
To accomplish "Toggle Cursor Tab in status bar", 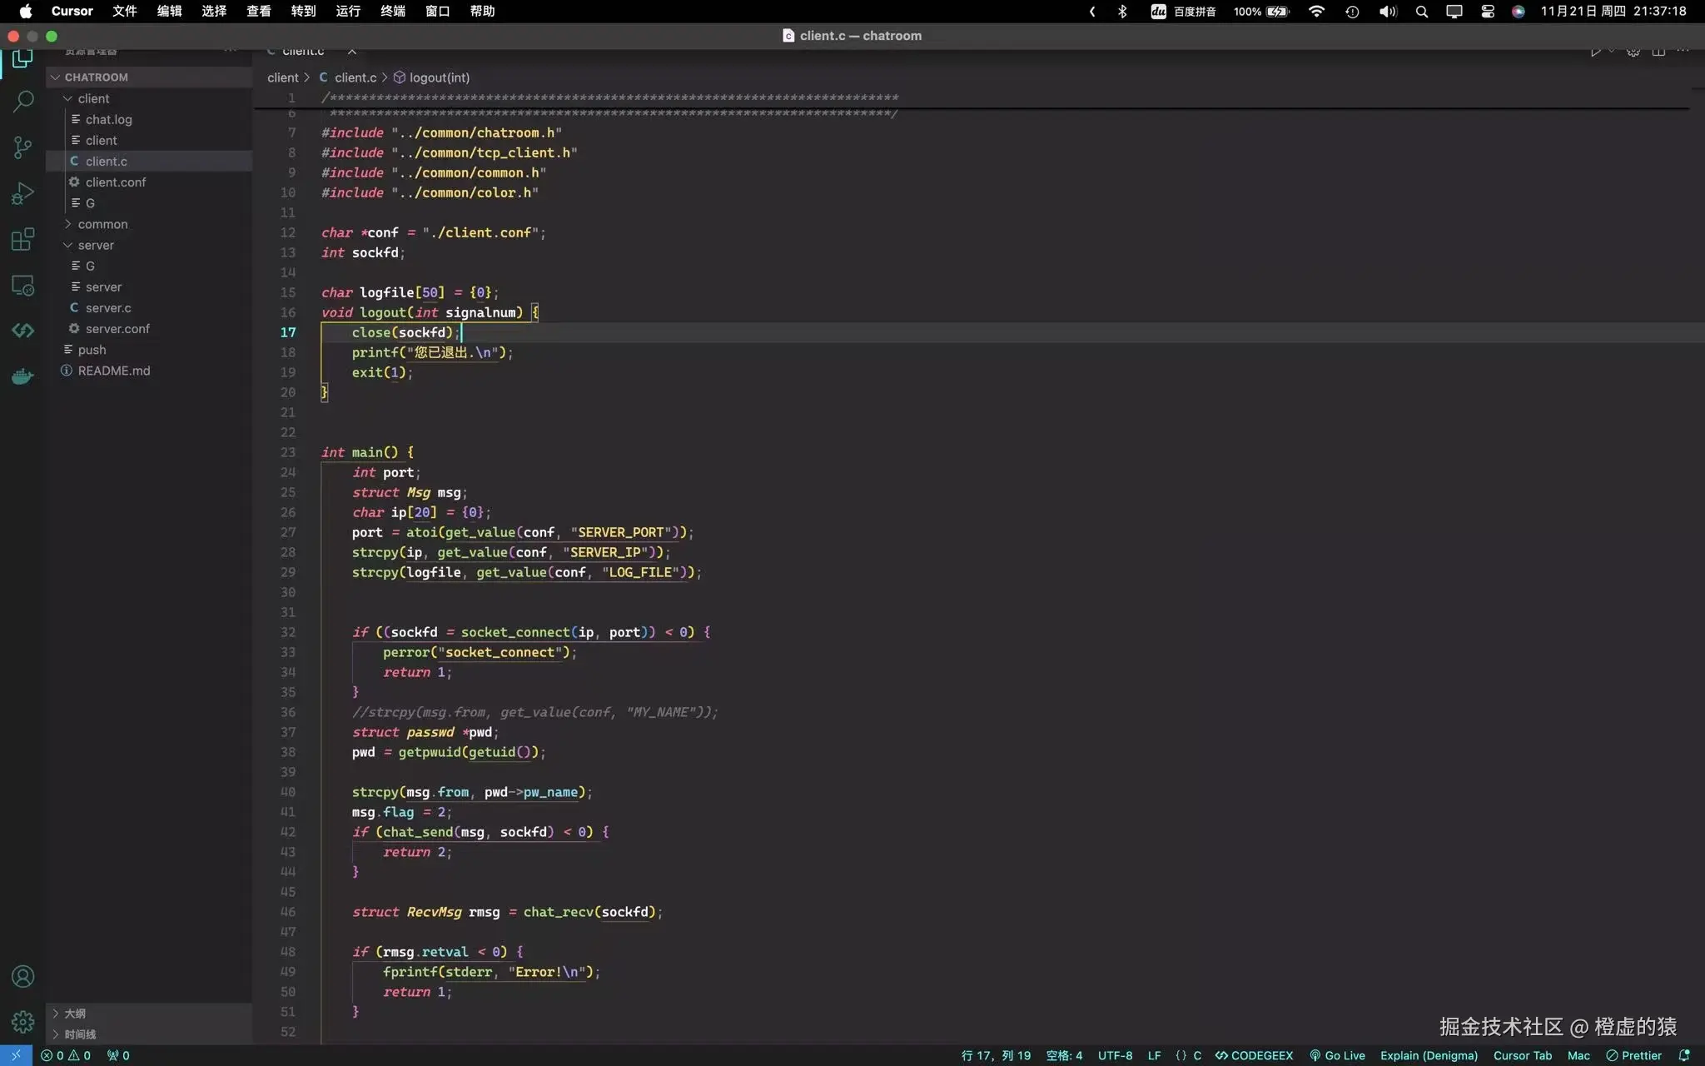I will click(x=1522, y=1055).
